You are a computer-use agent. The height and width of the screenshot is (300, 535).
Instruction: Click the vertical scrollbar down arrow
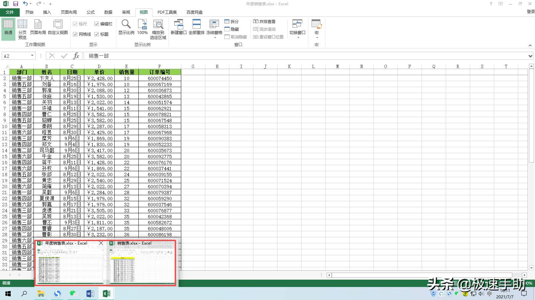(531, 268)
